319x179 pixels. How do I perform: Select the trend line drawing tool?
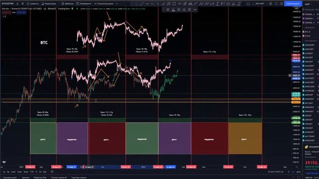coord(142,3)
